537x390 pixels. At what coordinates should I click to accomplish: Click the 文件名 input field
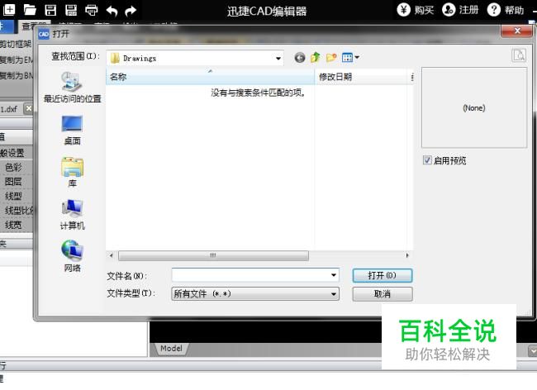pyautogui.click(x=255, y=275)
